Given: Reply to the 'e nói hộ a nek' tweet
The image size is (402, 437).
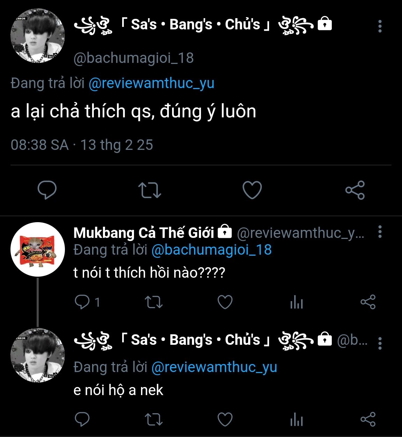Looking at the screenshot, I should coord(82,419).
